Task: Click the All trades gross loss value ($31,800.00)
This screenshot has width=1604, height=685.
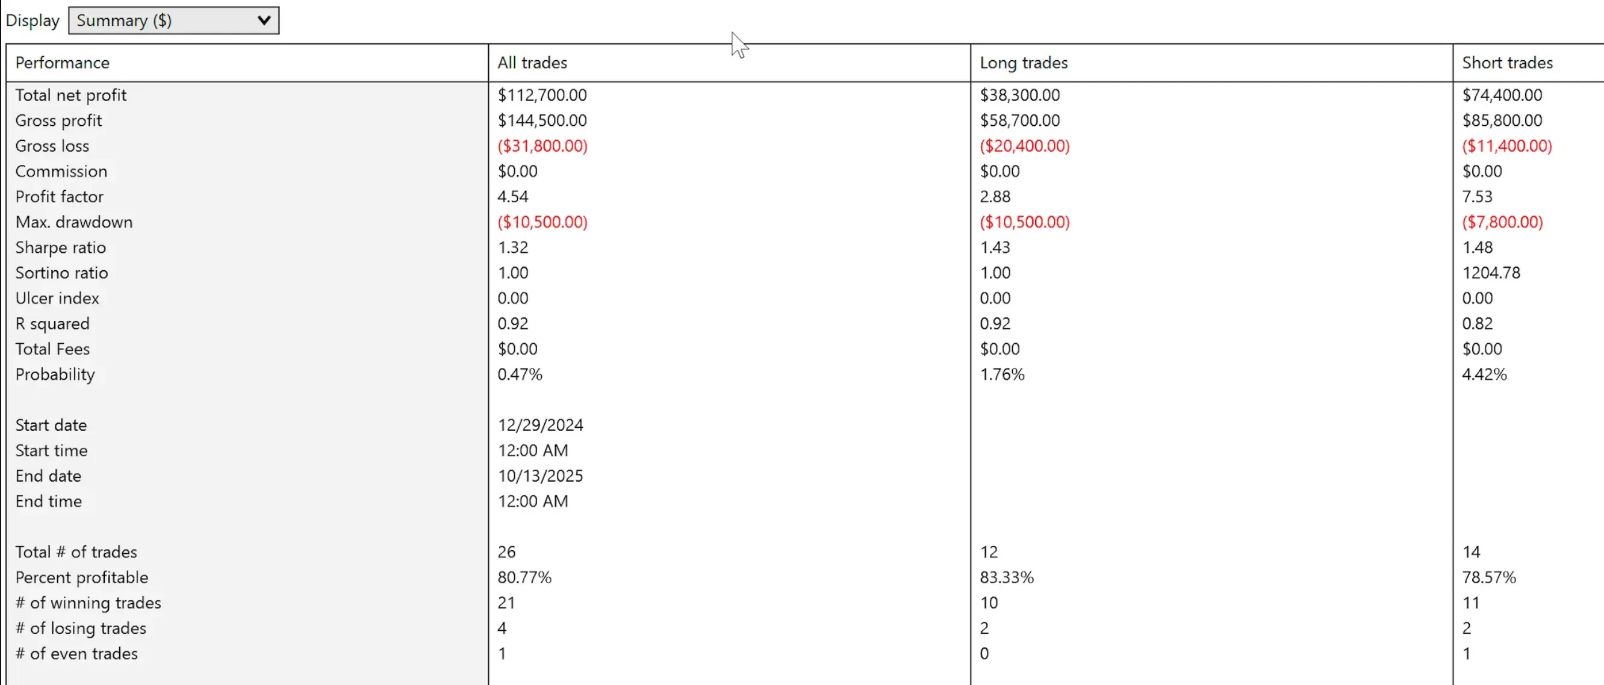Action: pos(542,146)
